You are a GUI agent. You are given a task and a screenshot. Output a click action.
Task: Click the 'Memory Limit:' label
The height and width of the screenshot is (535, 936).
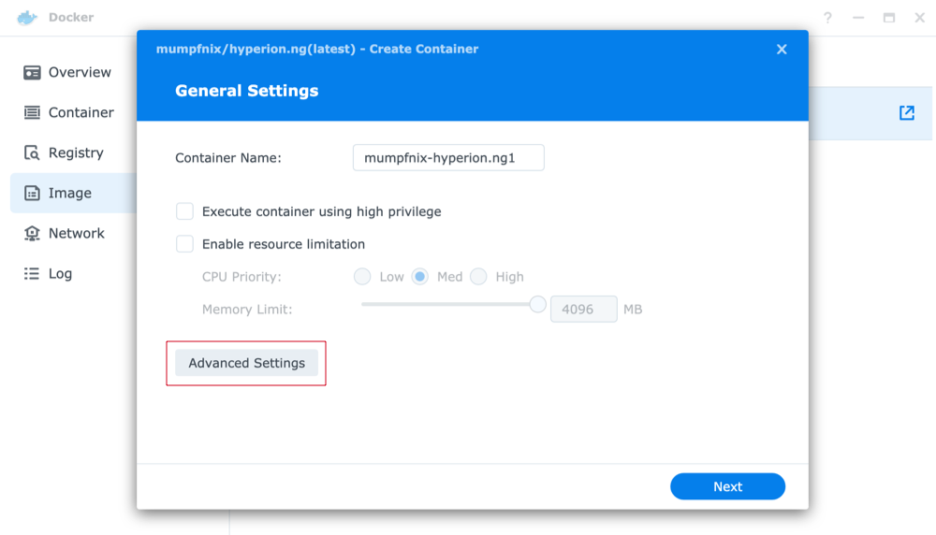point(247,309)
